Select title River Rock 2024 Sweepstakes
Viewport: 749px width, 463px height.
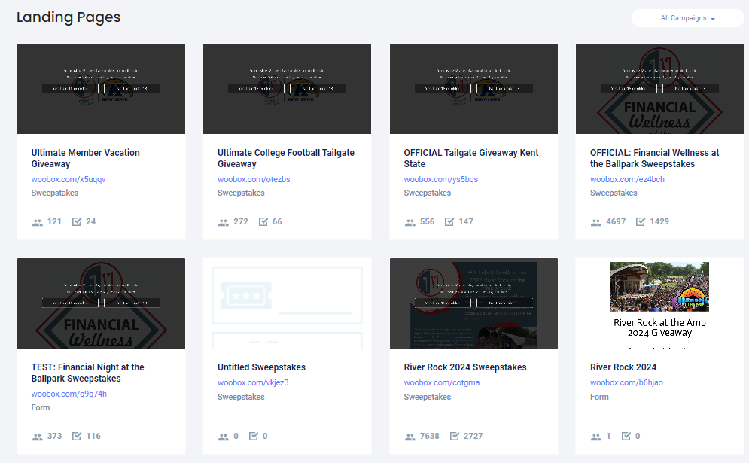point(465,367)
